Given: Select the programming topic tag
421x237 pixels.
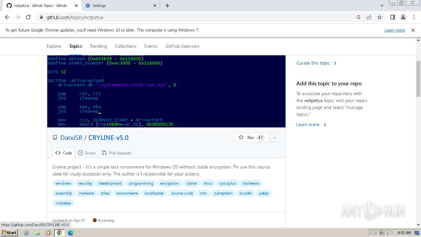Looking at the screenshot, I should click(141, 183).
